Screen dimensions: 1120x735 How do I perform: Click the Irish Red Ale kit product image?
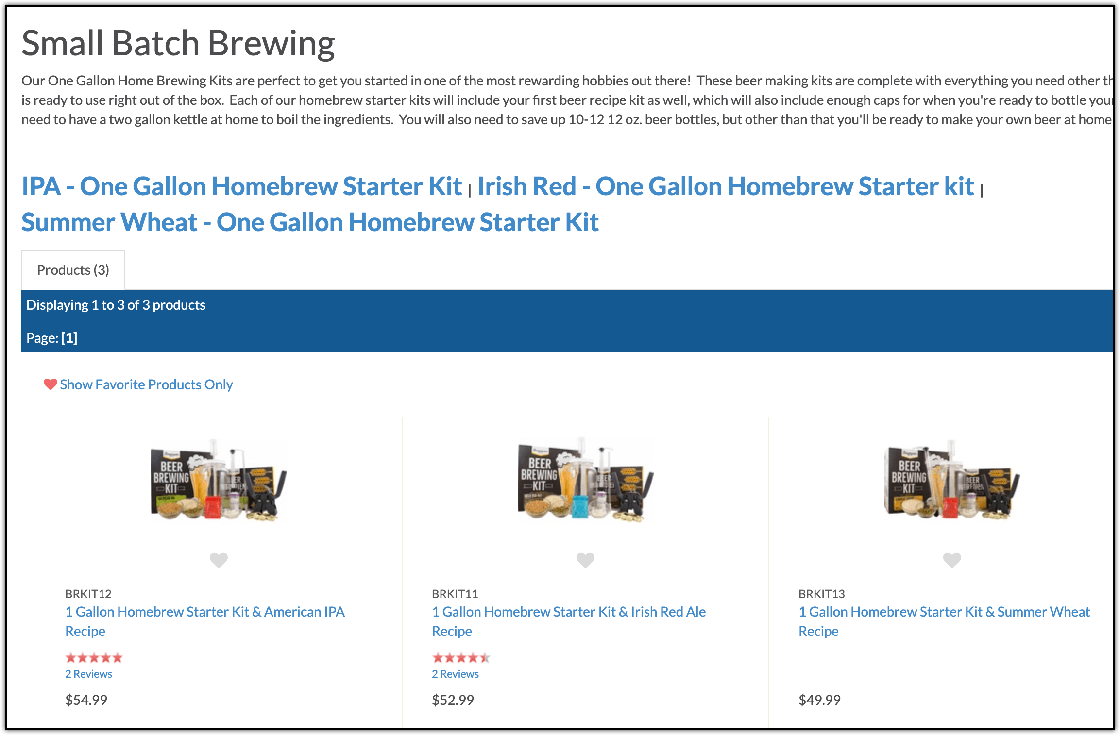(585, 480)
